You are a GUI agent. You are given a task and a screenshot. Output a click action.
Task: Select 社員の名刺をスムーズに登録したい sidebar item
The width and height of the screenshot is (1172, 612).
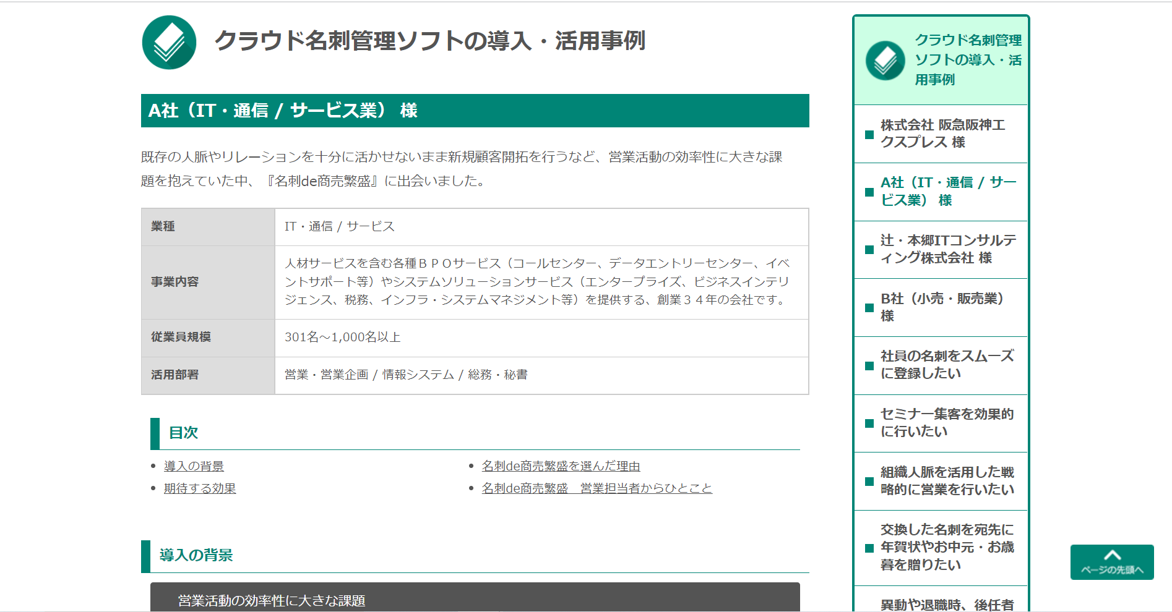[x=947, y=365]
